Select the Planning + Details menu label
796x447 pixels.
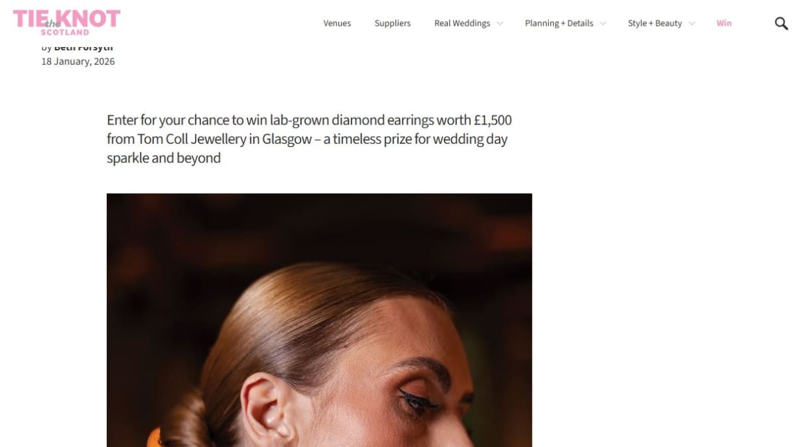pyautogui.click(x=559, y=23)
